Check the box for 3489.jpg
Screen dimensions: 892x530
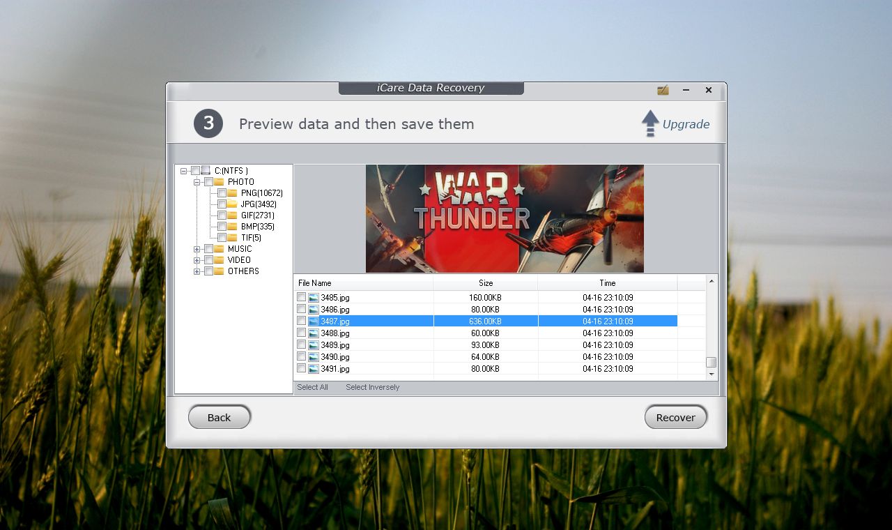[301, 344]
